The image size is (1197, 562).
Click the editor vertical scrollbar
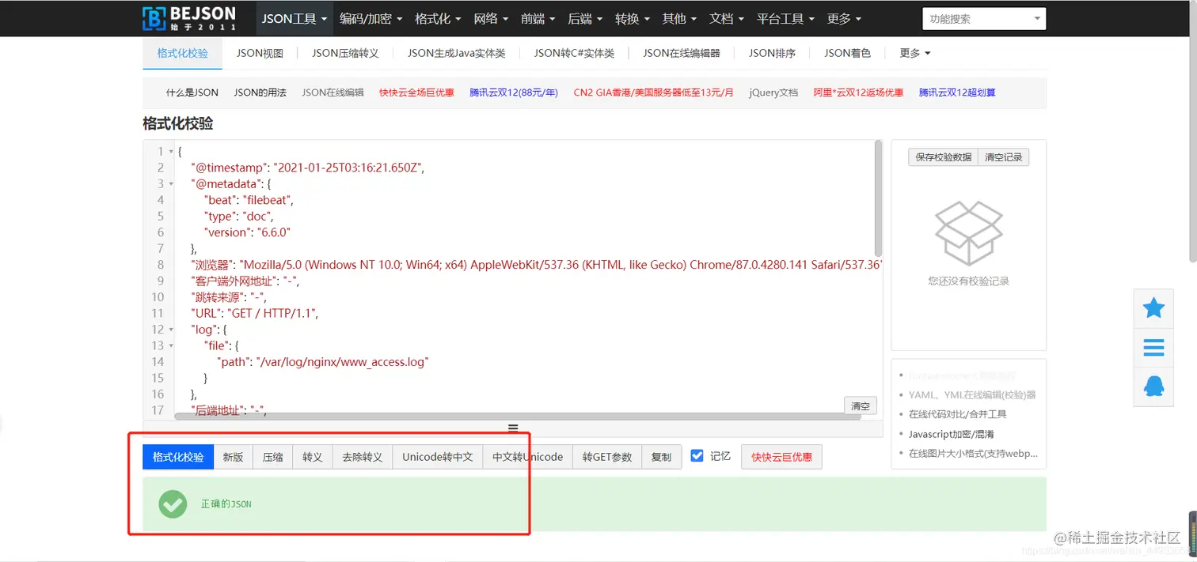click(878, 198)
